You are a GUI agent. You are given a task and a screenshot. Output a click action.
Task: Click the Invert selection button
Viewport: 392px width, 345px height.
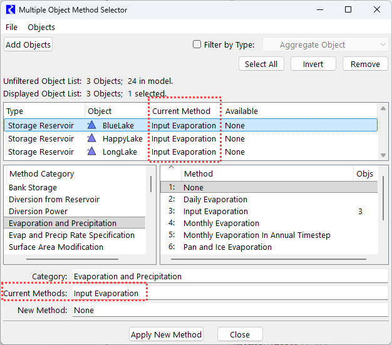313,64
